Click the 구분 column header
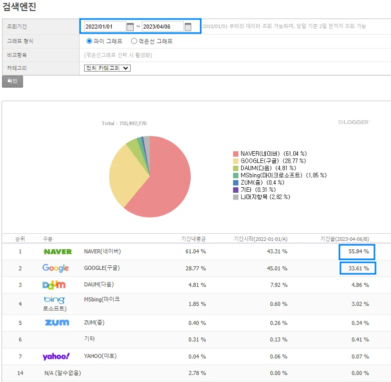Screen dimensions: 391x382 (48, 239)
